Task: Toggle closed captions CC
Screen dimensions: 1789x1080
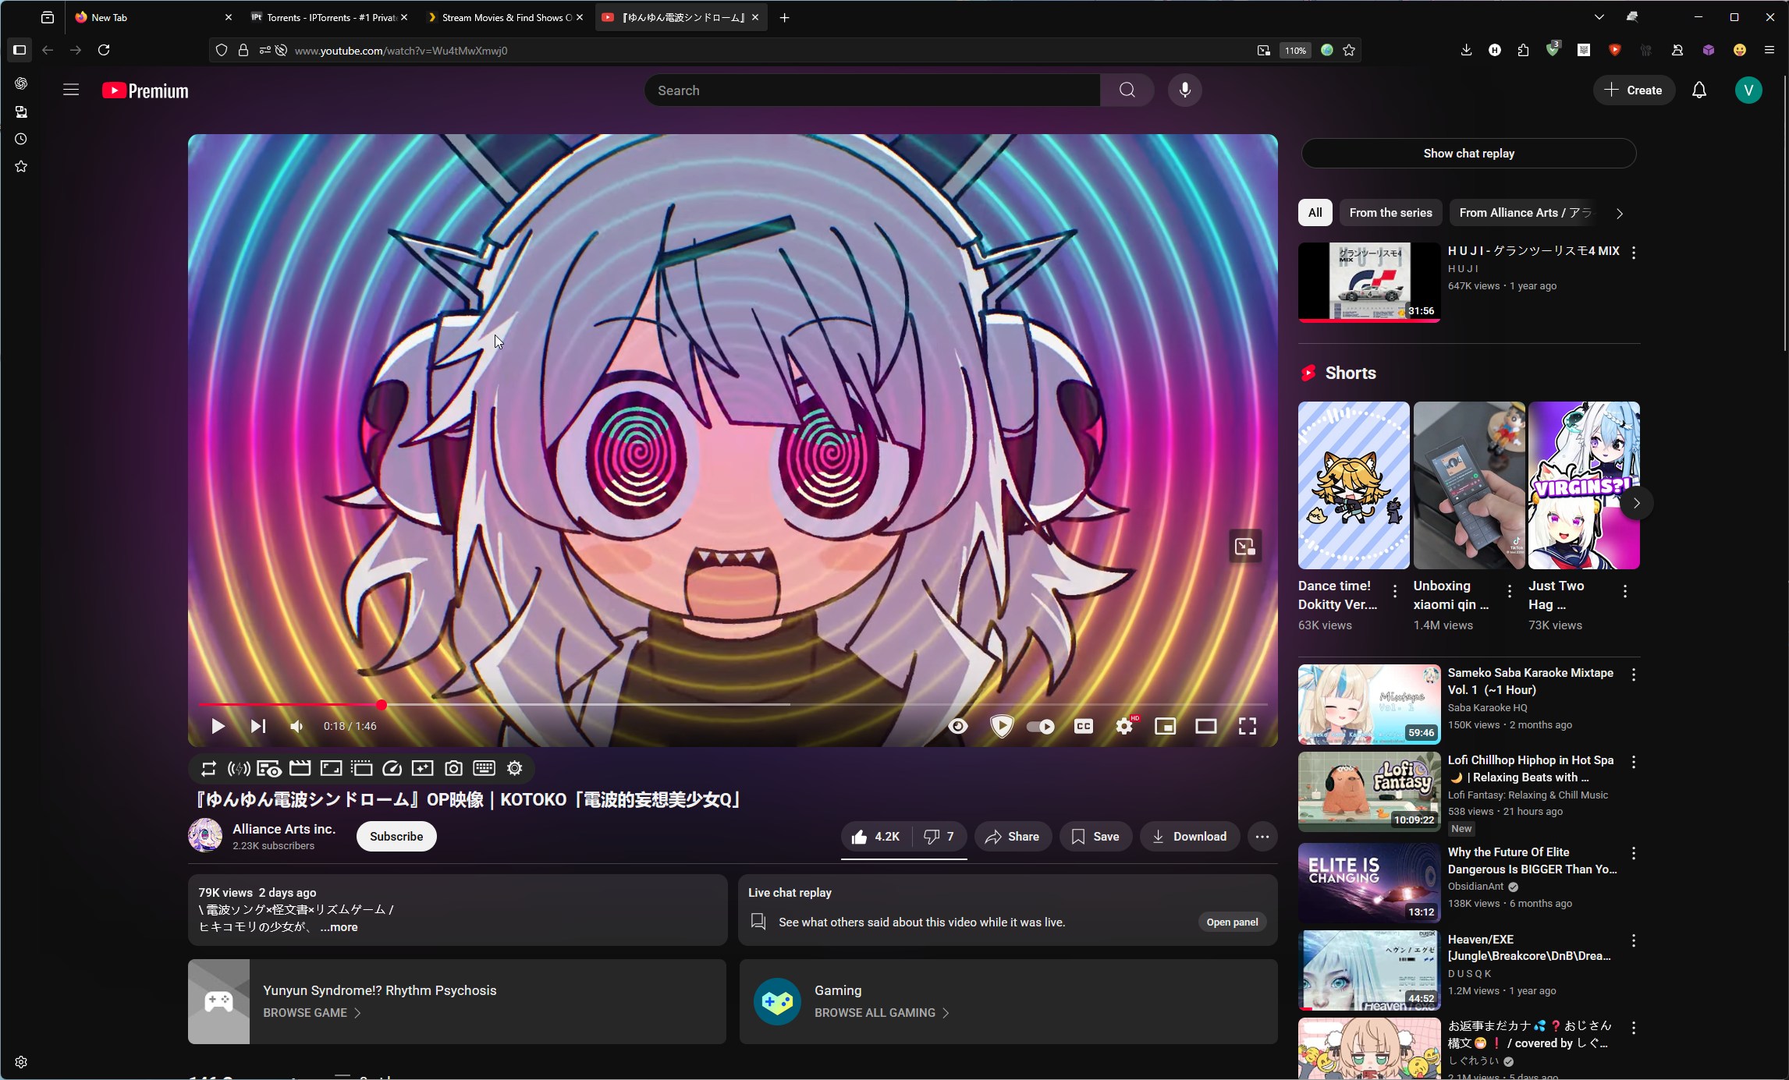Action: pos(1083,726)
